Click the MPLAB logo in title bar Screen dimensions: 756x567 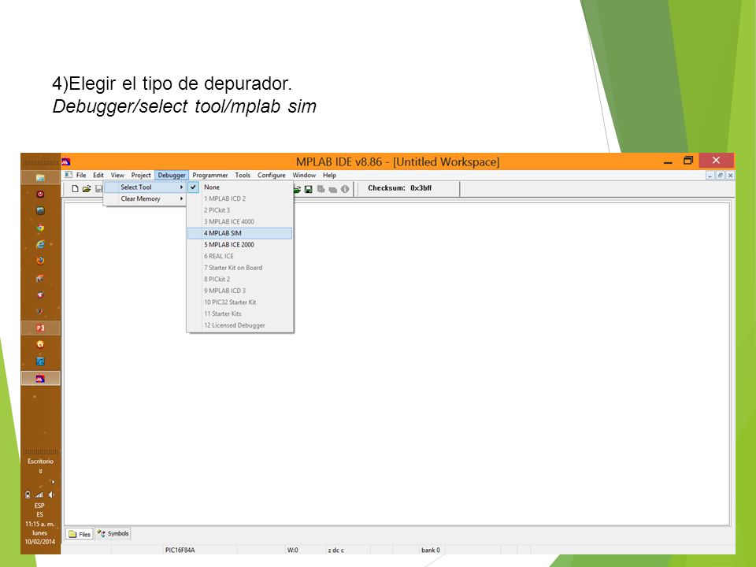(66, 161)
